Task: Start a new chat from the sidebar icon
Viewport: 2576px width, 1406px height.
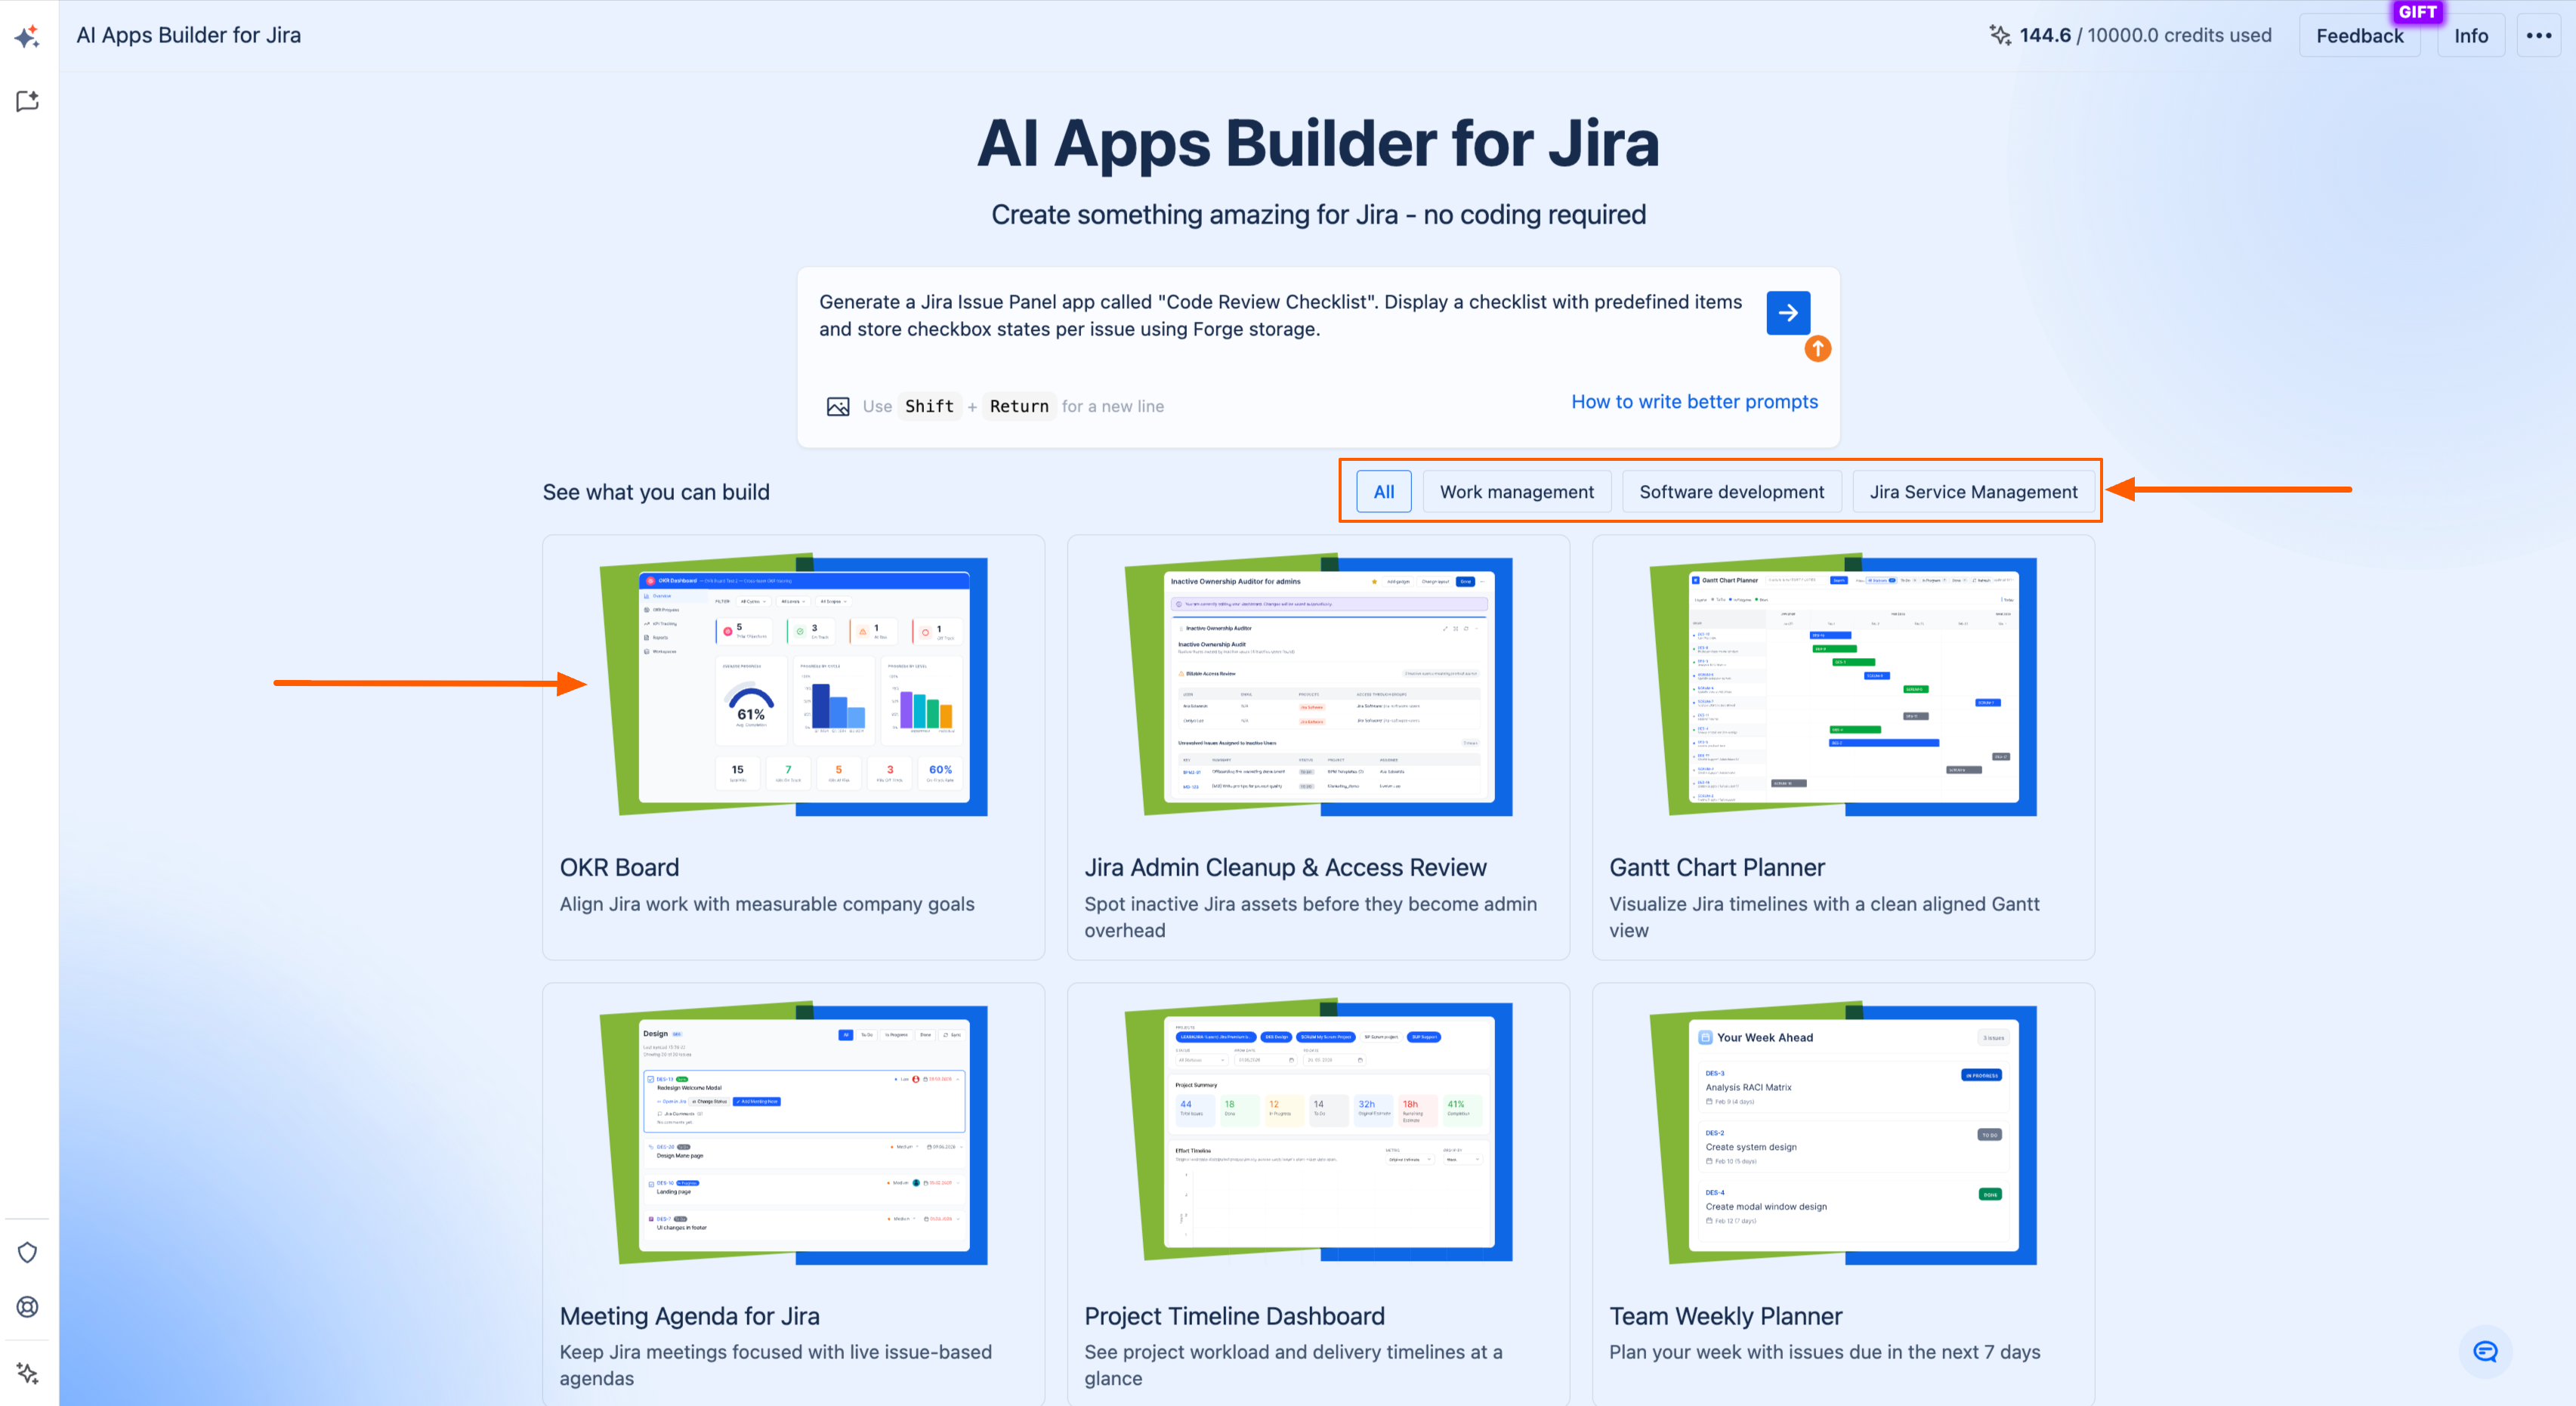Action: point(27,101)
